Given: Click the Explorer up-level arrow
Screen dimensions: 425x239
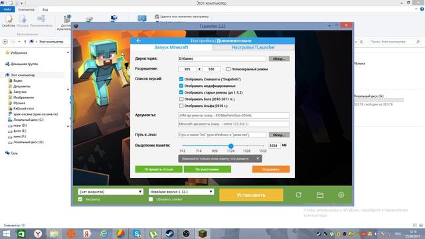Looking at the screenshot, I should tap(25, 42).
